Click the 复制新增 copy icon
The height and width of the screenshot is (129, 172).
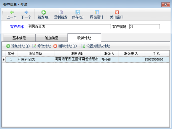coord(61,12)
